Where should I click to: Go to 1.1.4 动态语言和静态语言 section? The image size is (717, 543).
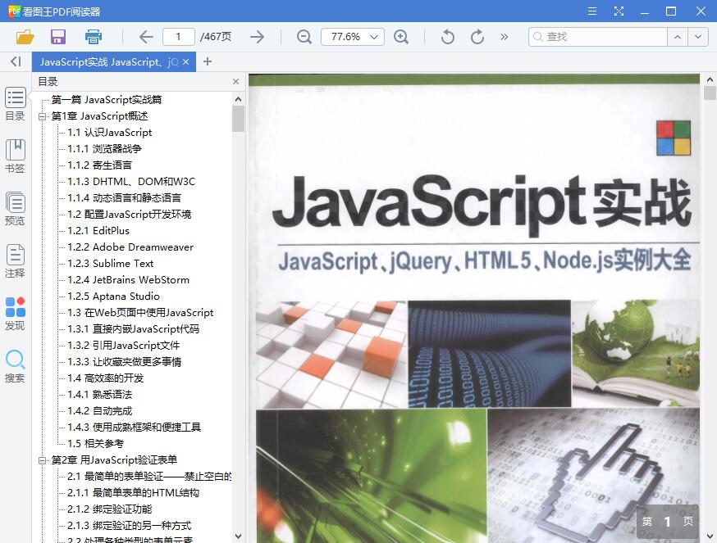pyautogui.click(x=125, y=198)
